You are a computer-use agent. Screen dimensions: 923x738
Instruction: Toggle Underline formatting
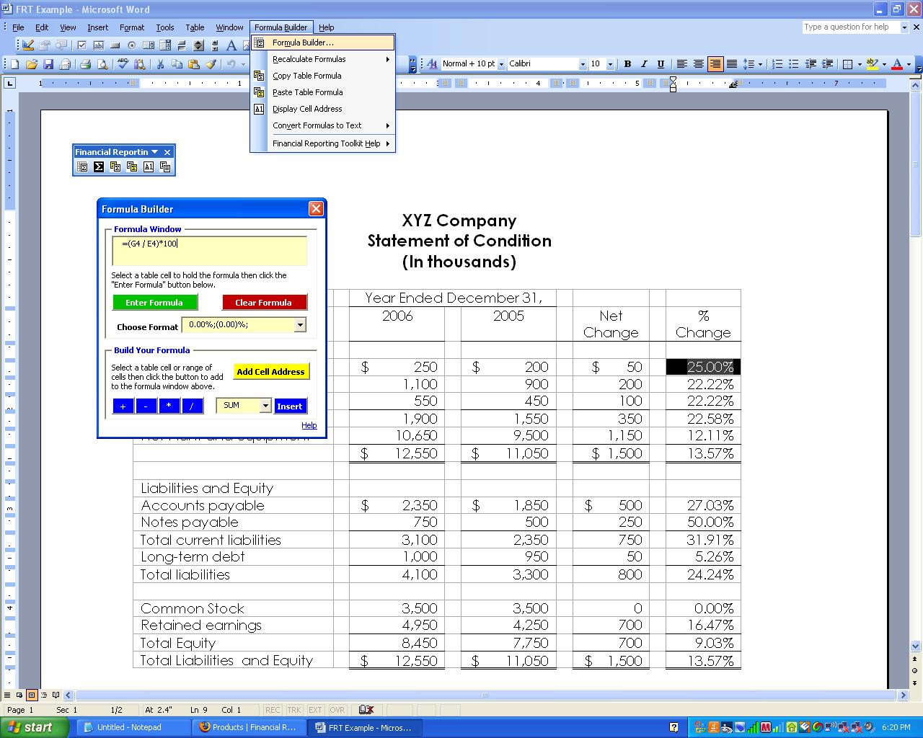pyautogui.click(x=661, y=64)
